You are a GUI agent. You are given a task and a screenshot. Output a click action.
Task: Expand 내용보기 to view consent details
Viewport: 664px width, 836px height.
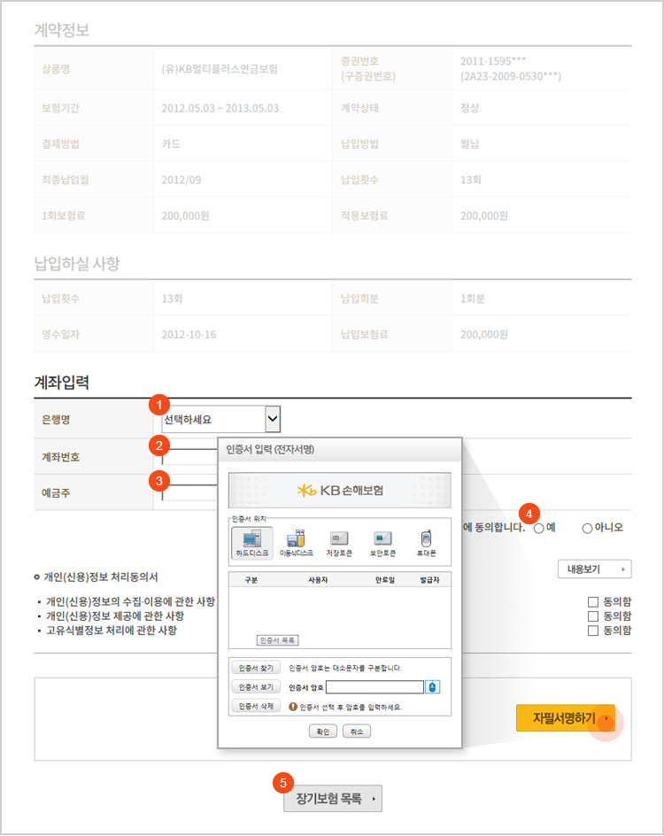[593, 569]
